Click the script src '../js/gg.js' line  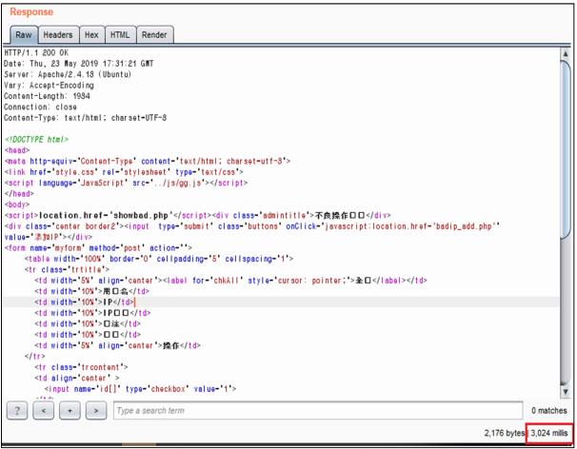click(126, 183)
